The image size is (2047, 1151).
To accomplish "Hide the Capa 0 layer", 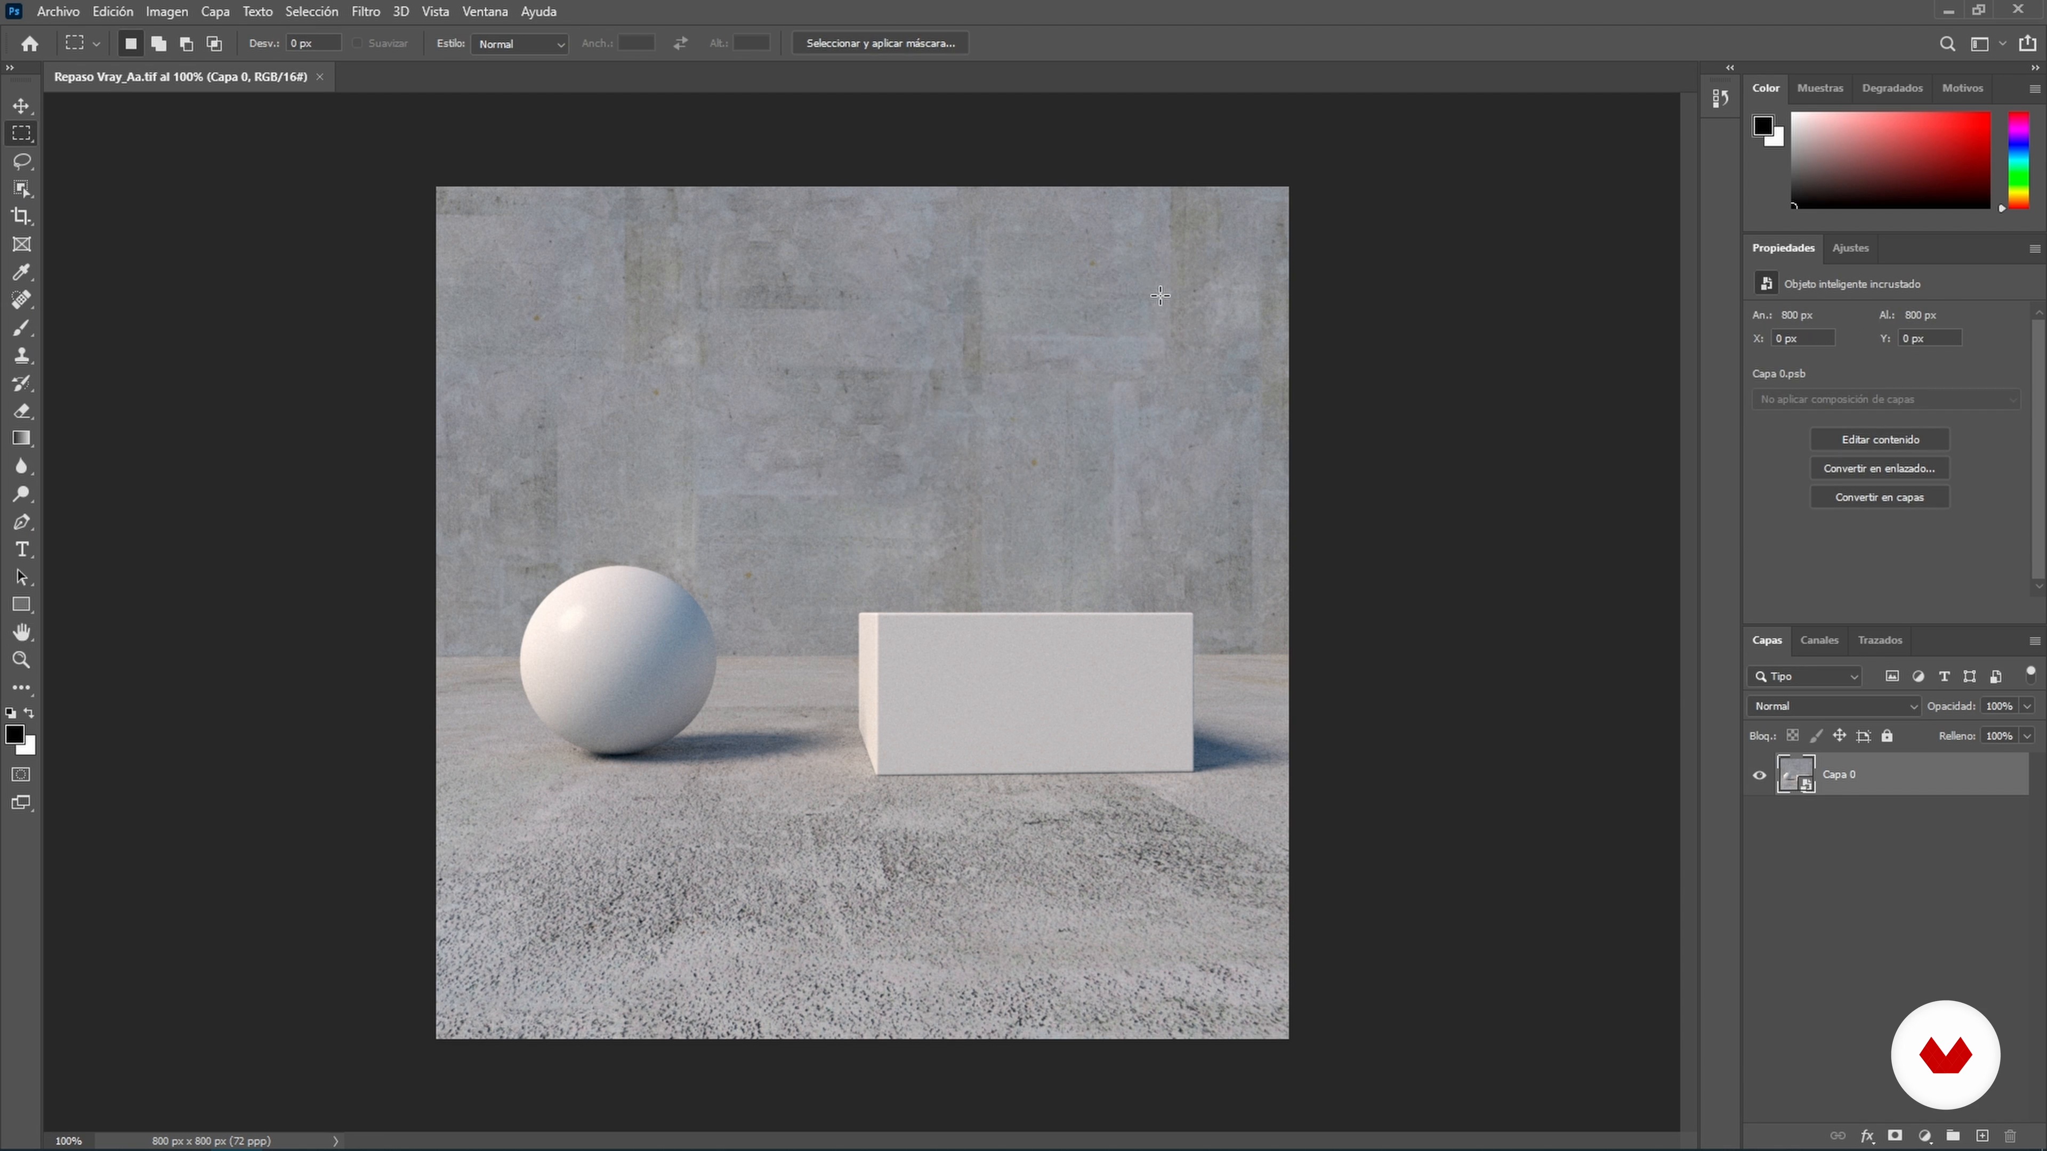I will (x=1759, y=775).
